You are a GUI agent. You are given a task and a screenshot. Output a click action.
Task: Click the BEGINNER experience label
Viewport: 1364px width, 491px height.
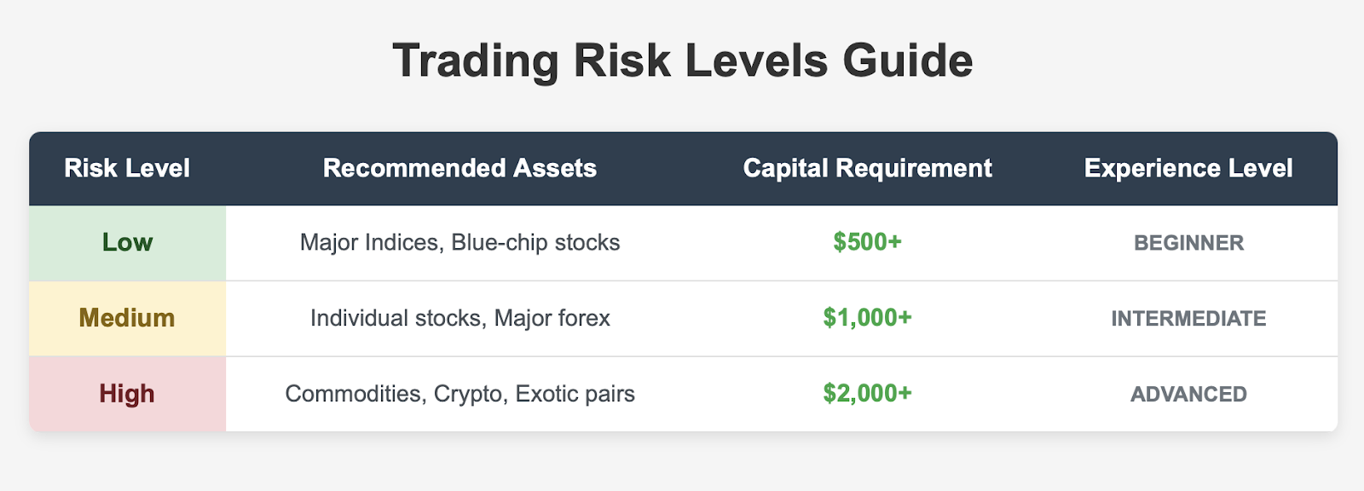pyautogui.click(x=1188, y=243)
